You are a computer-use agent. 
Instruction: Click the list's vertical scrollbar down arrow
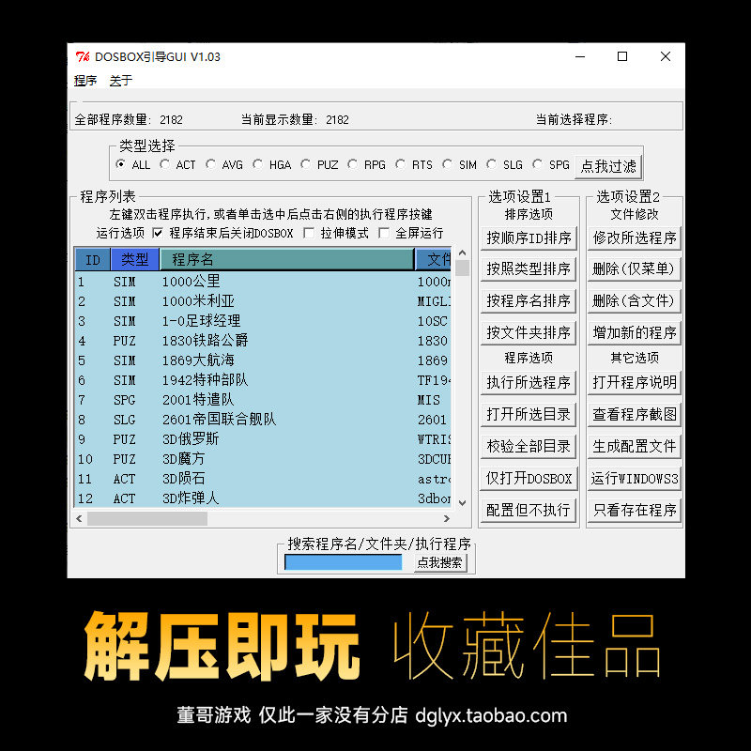coord(462,504)
